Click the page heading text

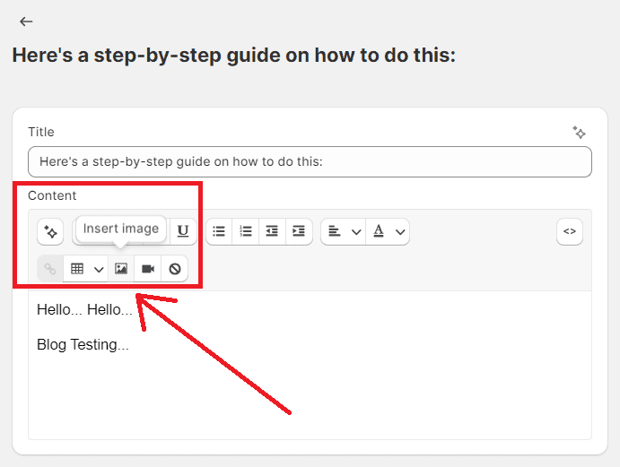pos(233,56)
